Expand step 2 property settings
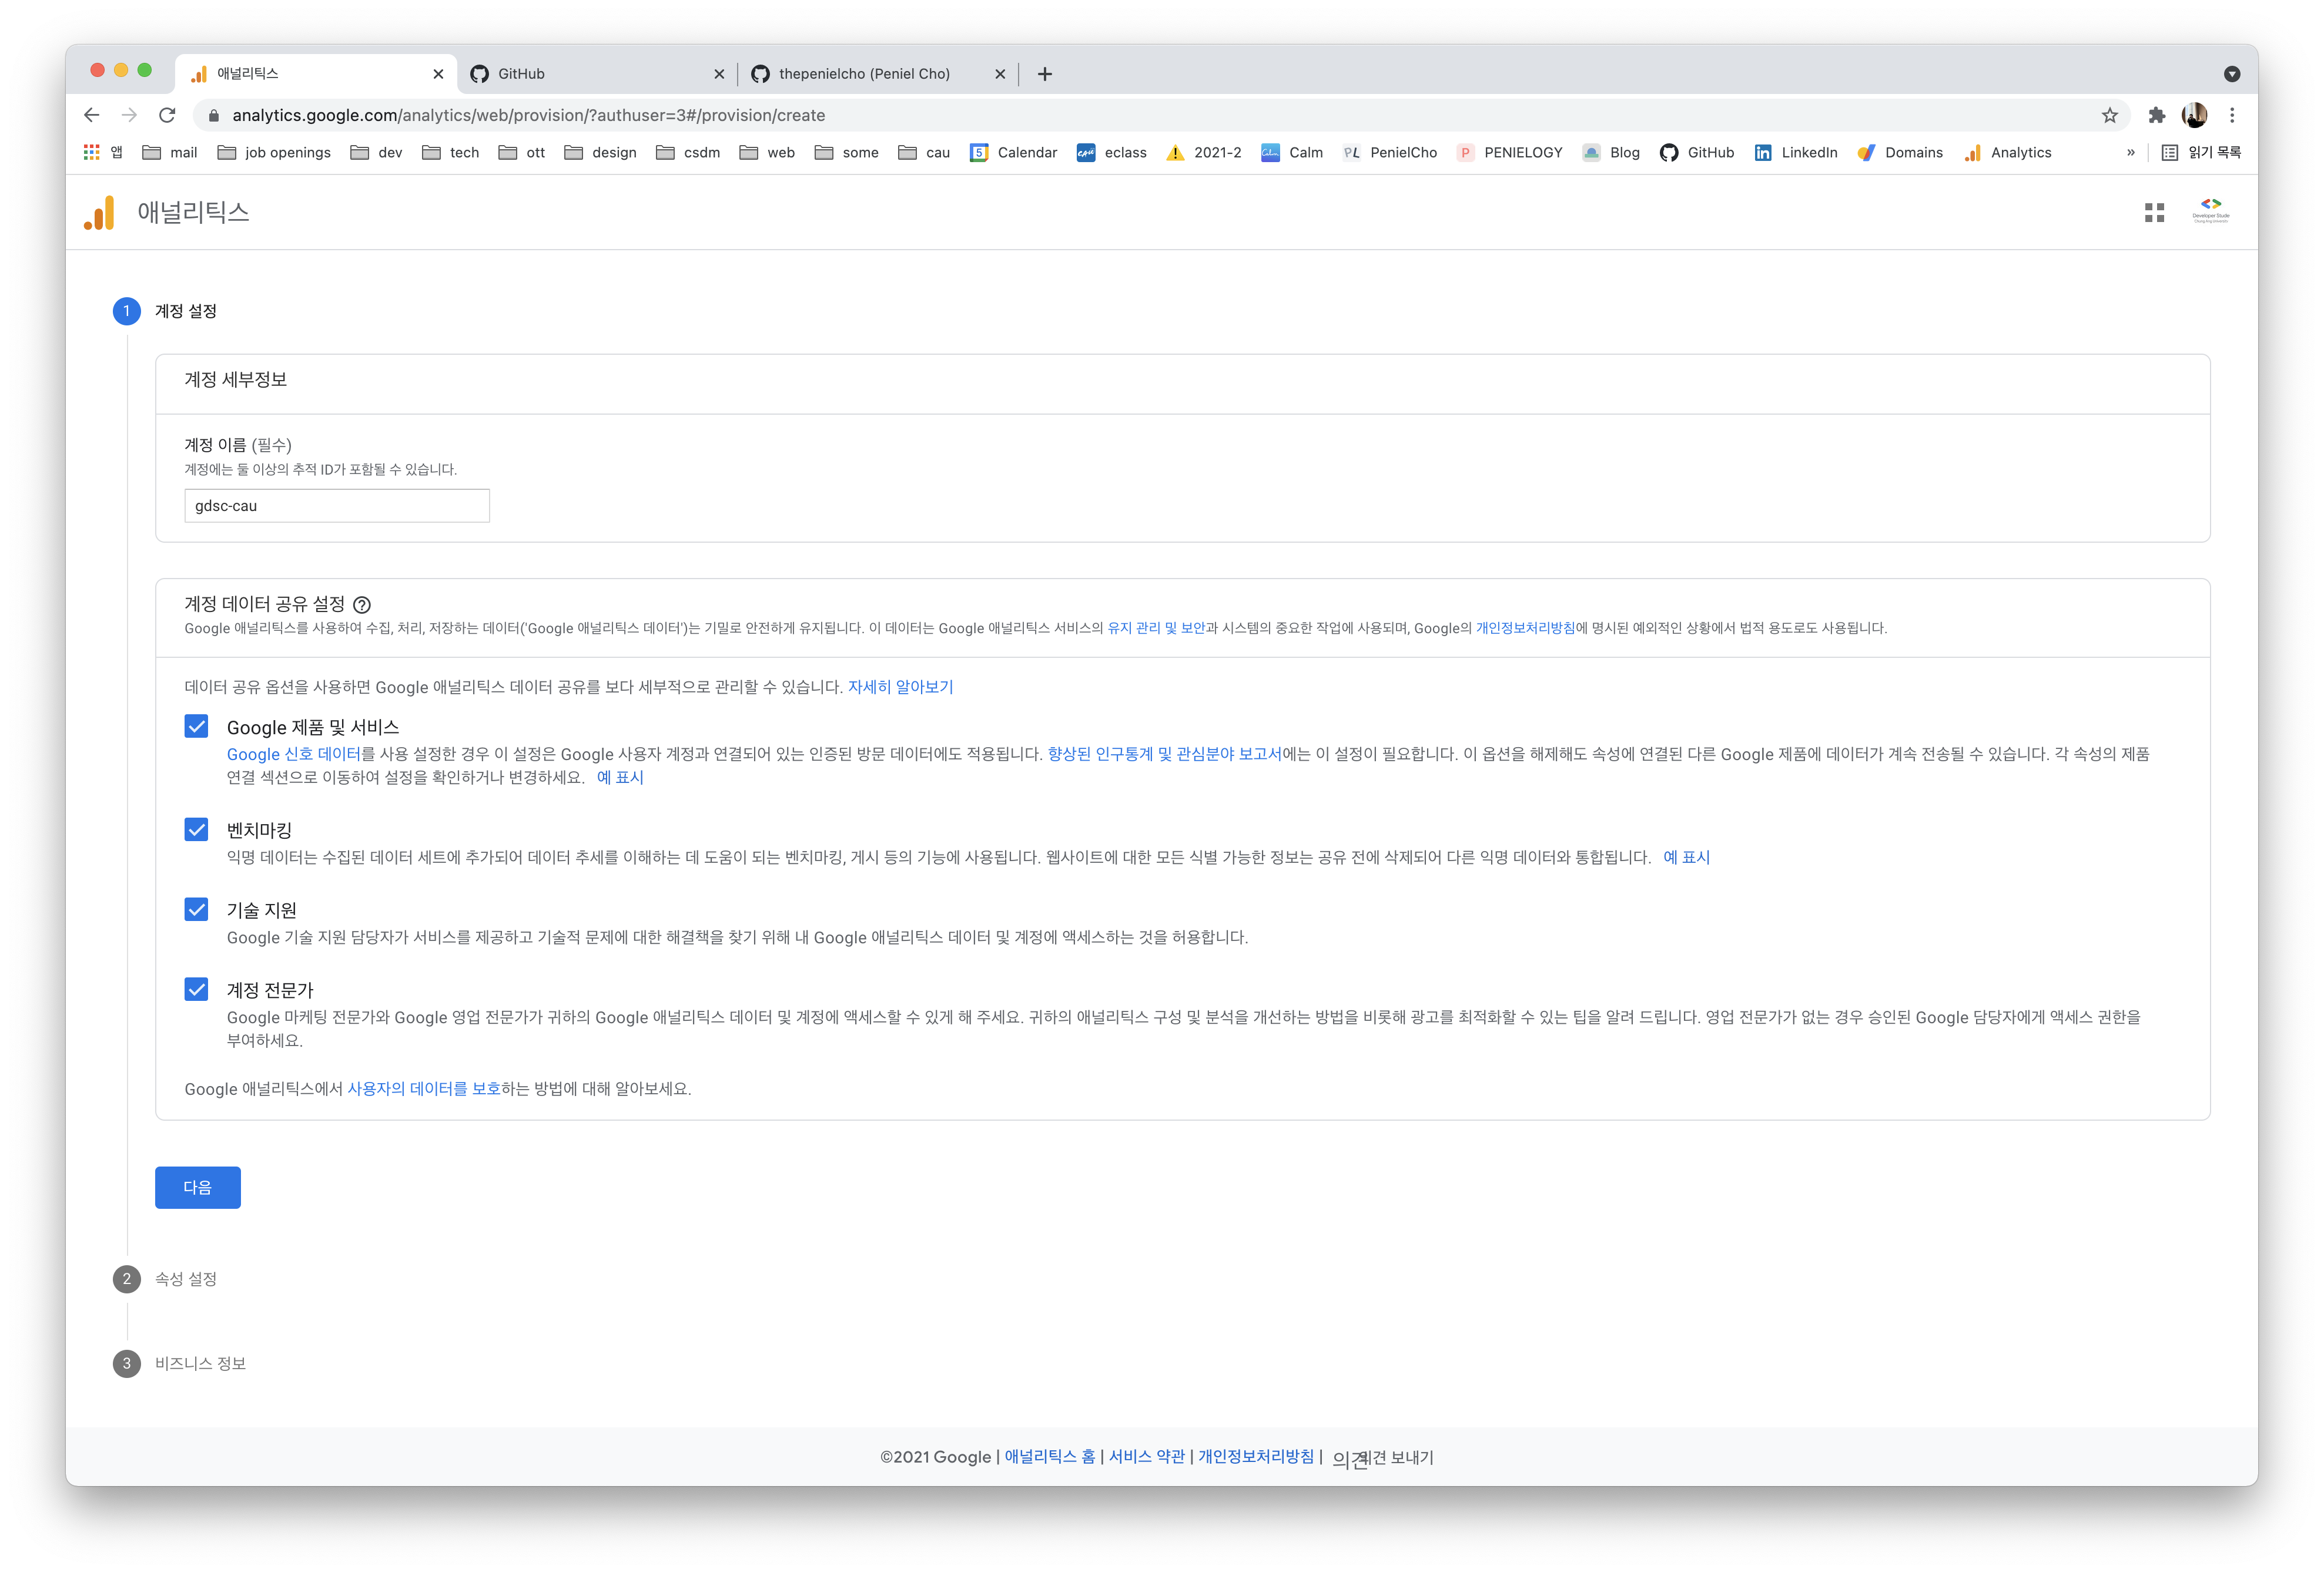 pyautogui.click(x=186, y=1279)
